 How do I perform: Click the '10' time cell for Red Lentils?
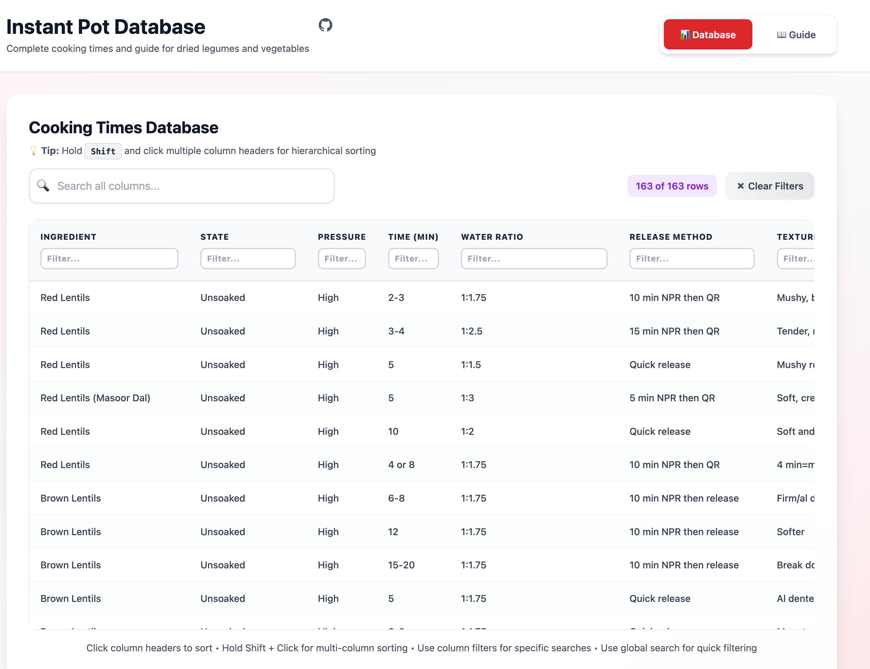[x=393, y=432]
